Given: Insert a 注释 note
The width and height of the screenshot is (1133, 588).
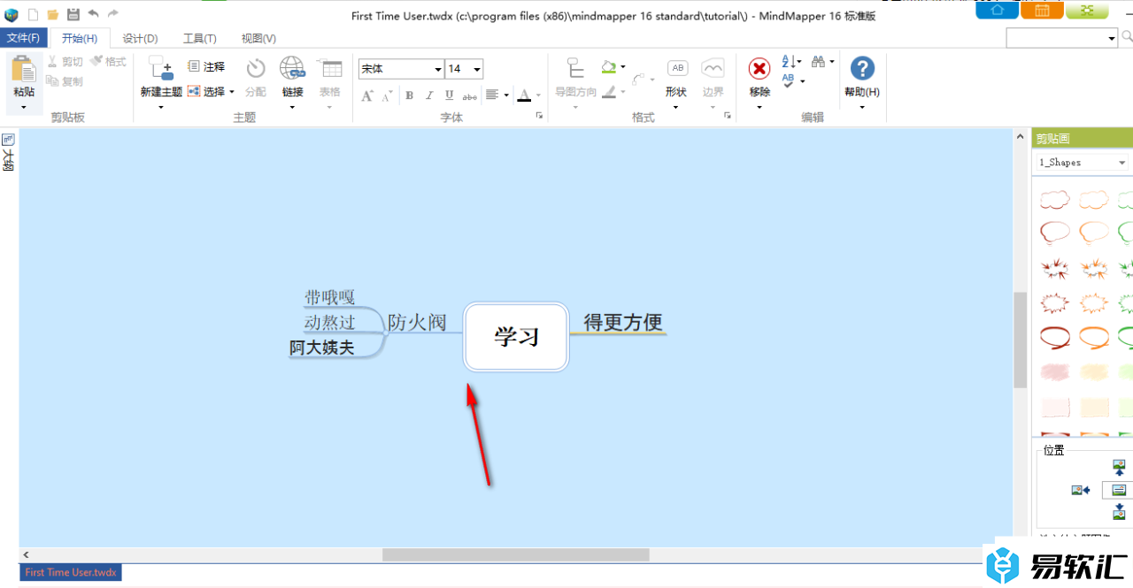Looking at the screenshot, I should point(206,66).
